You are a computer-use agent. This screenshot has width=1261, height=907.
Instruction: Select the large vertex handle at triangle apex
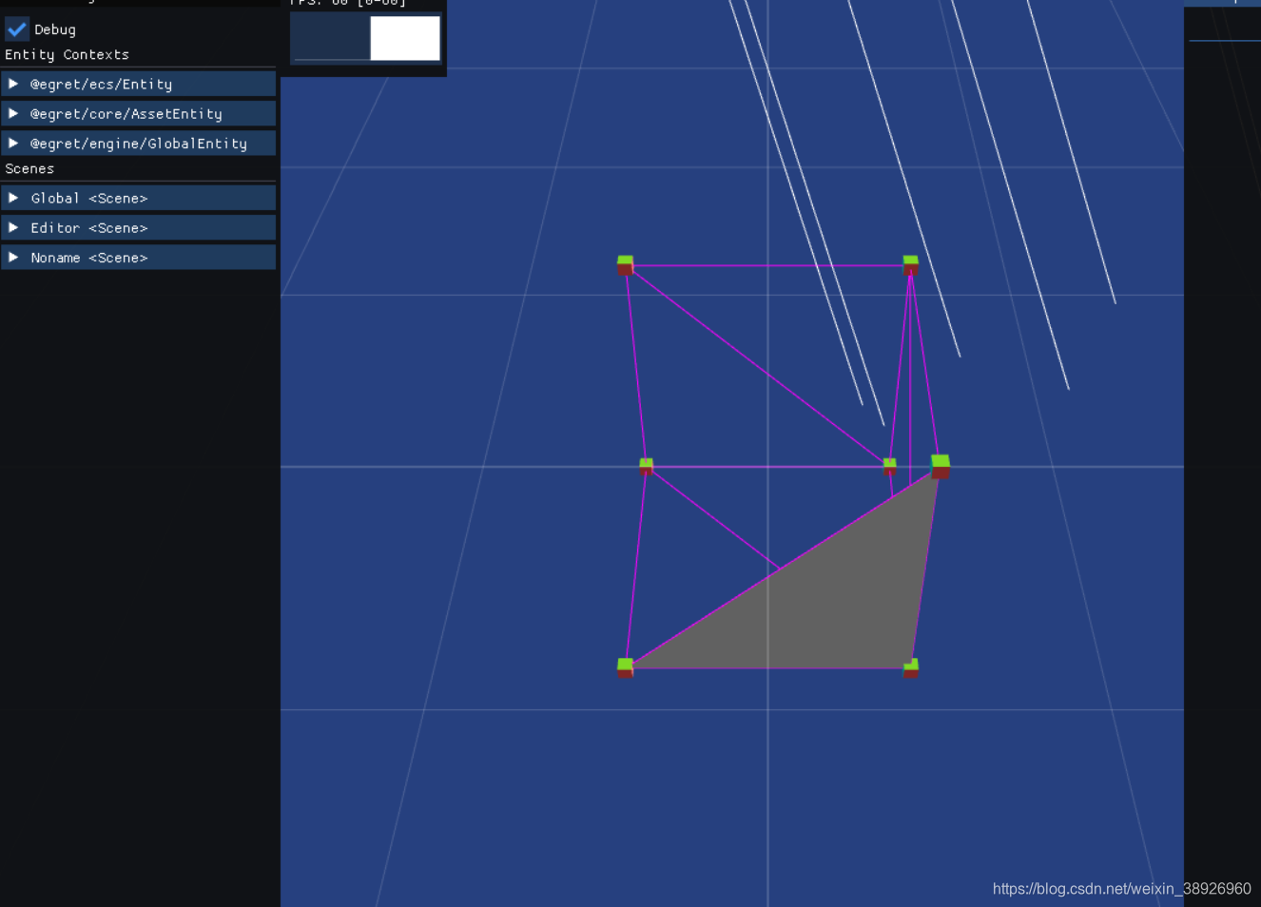pyautogui.click(x=940, y=466)
